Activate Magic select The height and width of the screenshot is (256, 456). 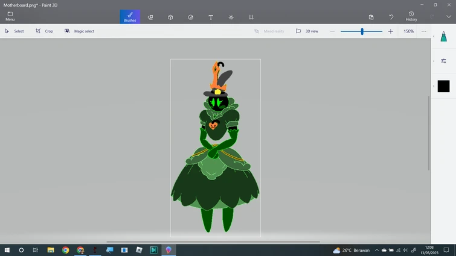coord(79,31)
